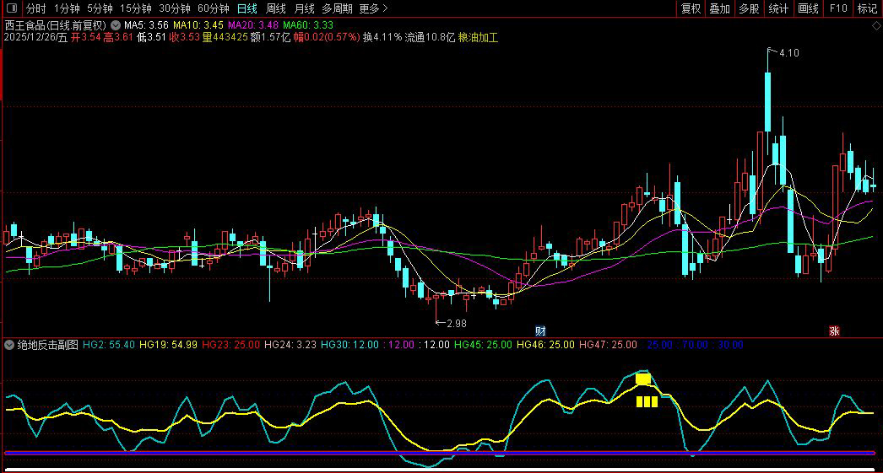Click the 绝地反击副图 indicator name
Image resolution: width=883 pixels, height=473 pixels.
click(x=48, y=345)
